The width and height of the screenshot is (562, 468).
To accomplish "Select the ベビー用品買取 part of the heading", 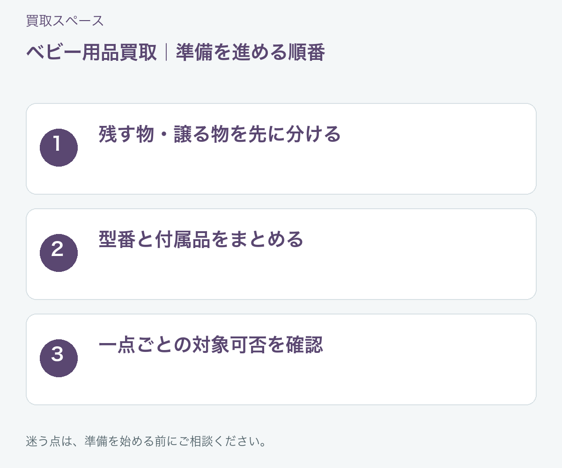I will [x=91, y=53].
